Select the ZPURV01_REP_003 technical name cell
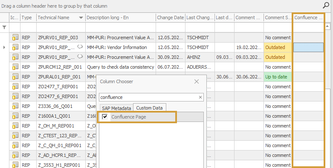Viewport: 333px width, 168px height. coord(61,38)
